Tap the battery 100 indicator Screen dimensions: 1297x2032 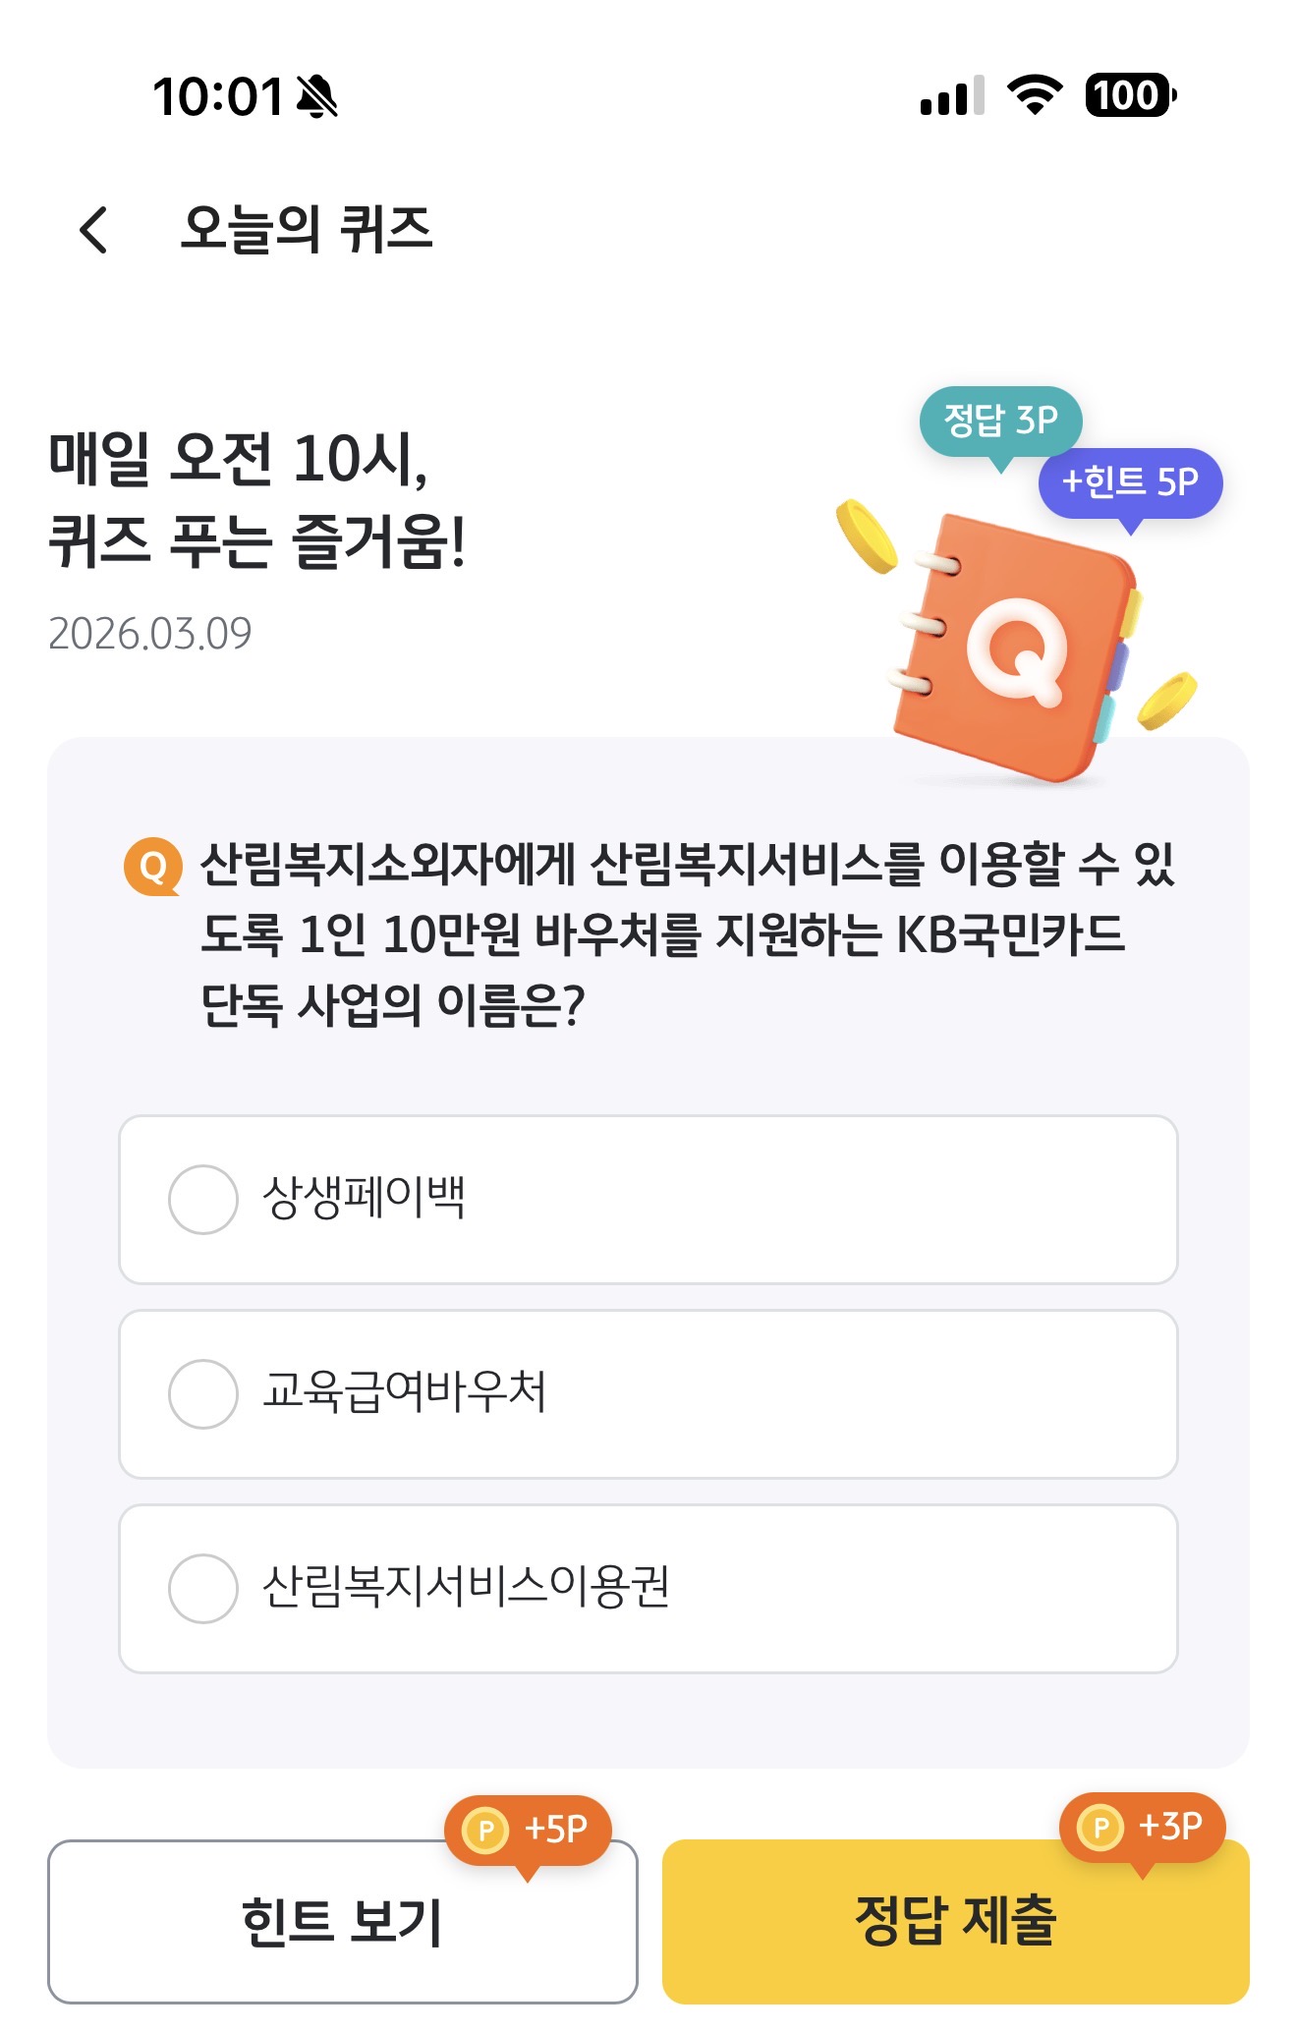[1130, 95]
